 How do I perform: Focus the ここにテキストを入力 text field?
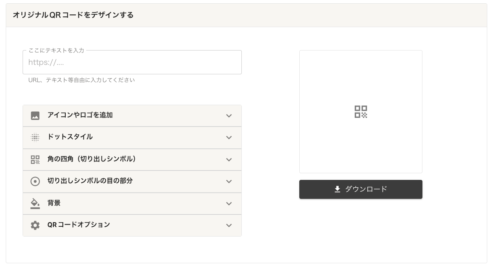pyautogui.click(x=132, y=62)
